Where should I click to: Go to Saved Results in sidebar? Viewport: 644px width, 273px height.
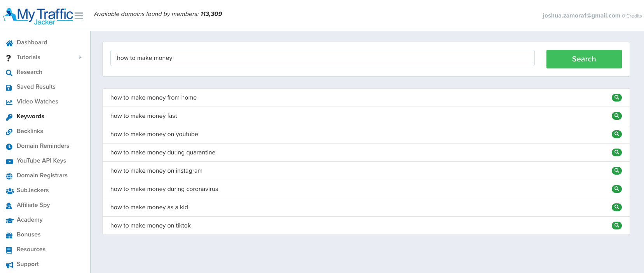coord(36,87)
